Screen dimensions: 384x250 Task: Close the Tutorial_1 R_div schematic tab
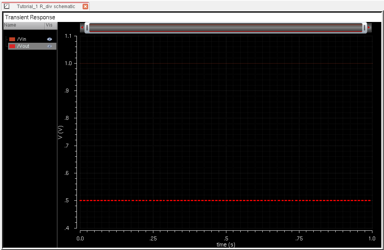point(85,7)
